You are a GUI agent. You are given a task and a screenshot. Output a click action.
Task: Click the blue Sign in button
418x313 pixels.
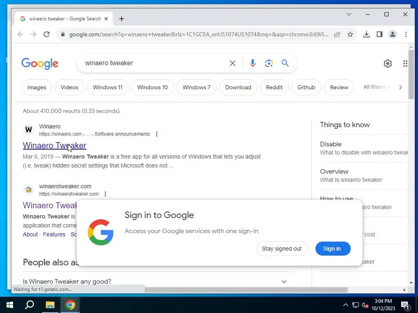[x=333, y=249]
